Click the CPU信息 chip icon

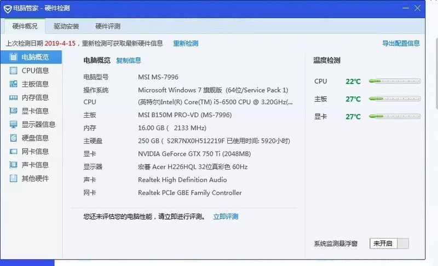13,71
